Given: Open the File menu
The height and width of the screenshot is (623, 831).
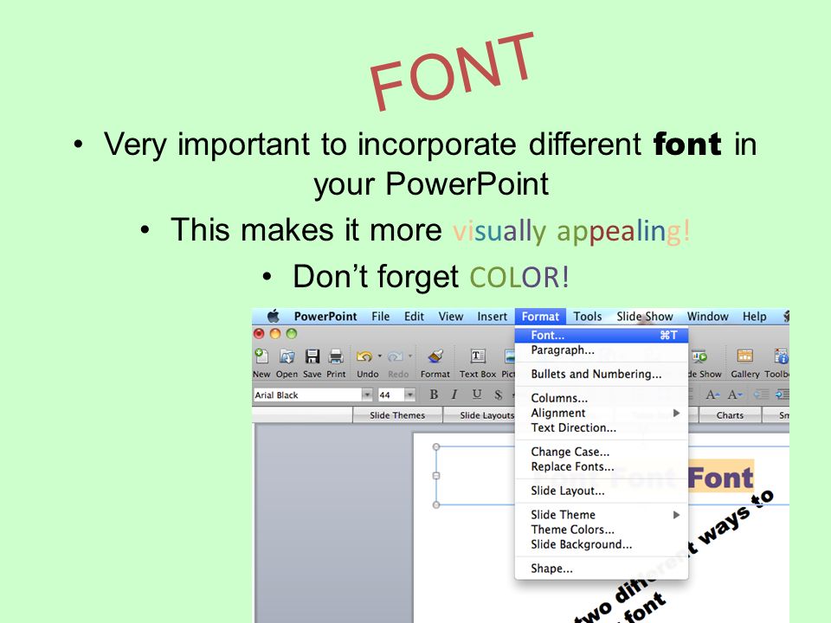Looking at the screenshot, I should pyautogui.click(x=381, y=317).
